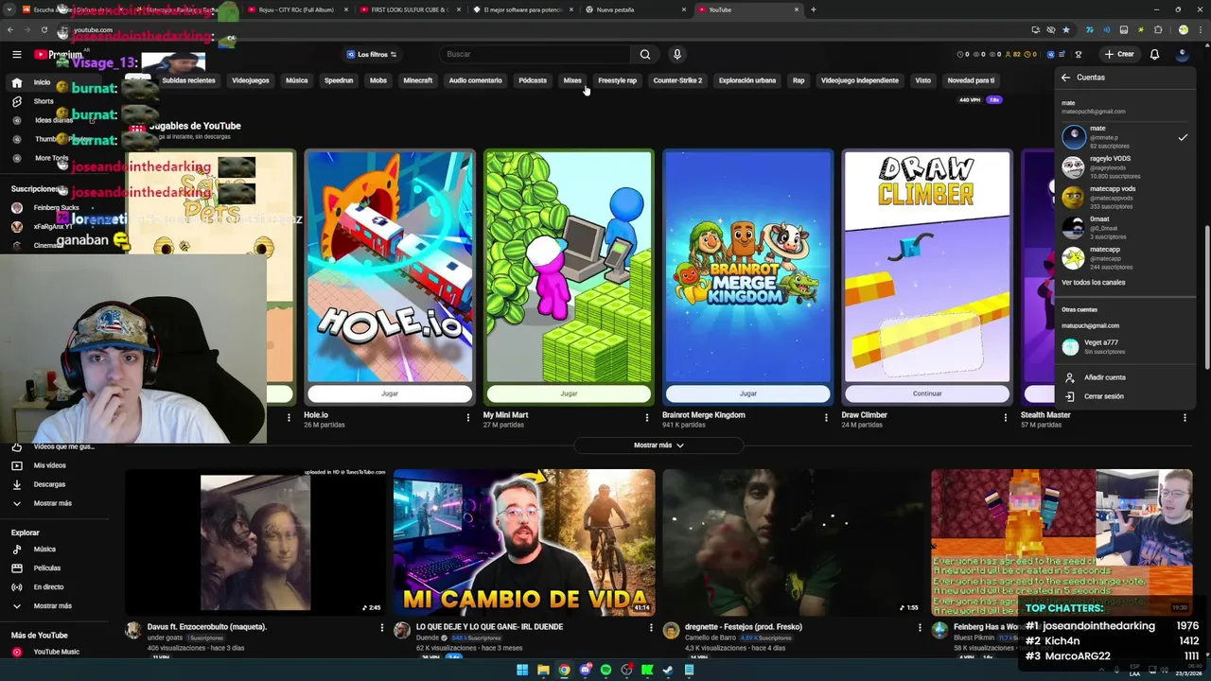Switch to matecapp vods account

point(1126,198)
